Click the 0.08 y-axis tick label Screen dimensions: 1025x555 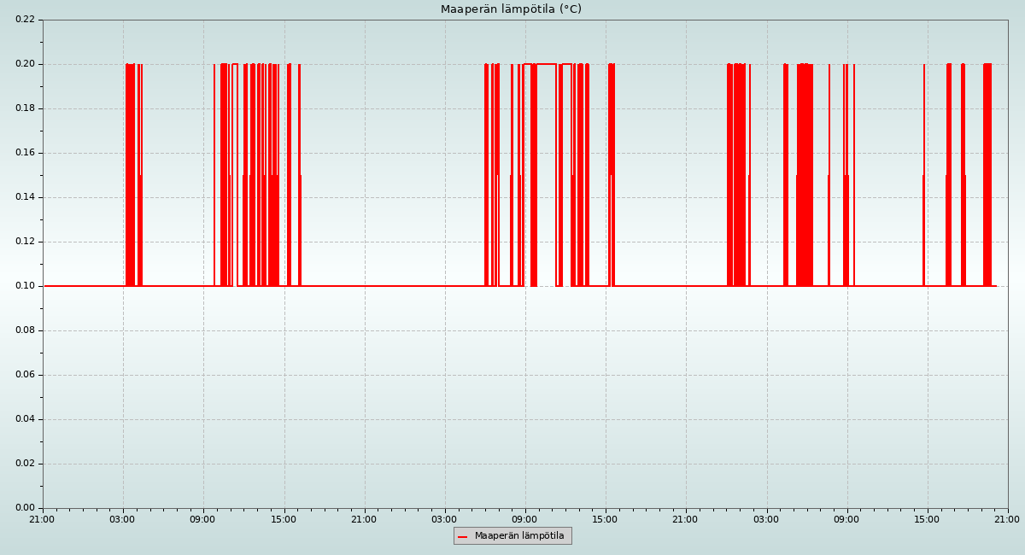(25, 330)
